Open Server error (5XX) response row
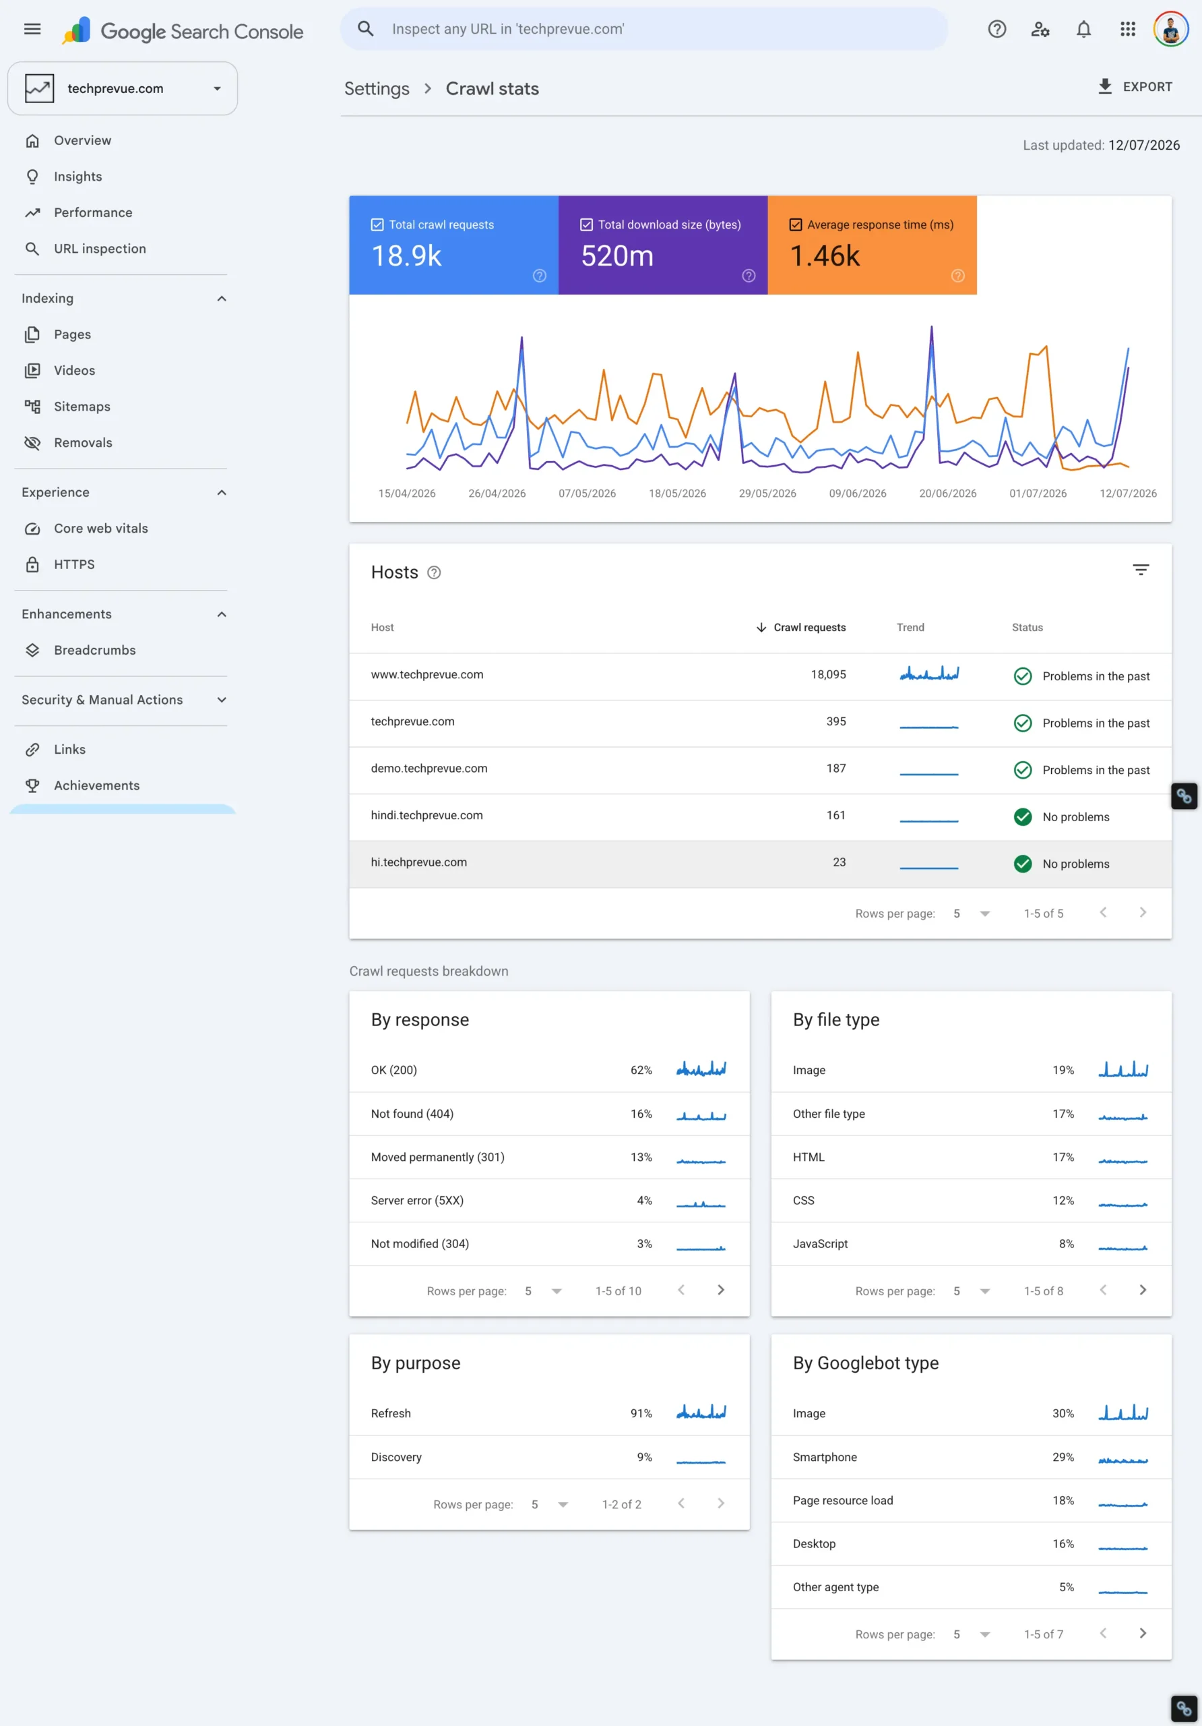1202x1726 pixels. 549,1201
